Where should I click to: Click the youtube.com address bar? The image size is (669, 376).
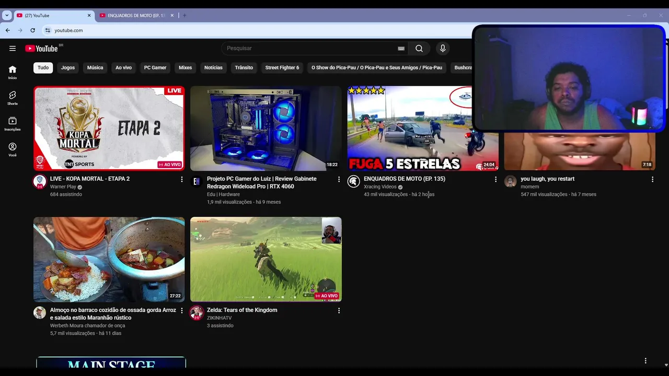click(x=256, y=30)
